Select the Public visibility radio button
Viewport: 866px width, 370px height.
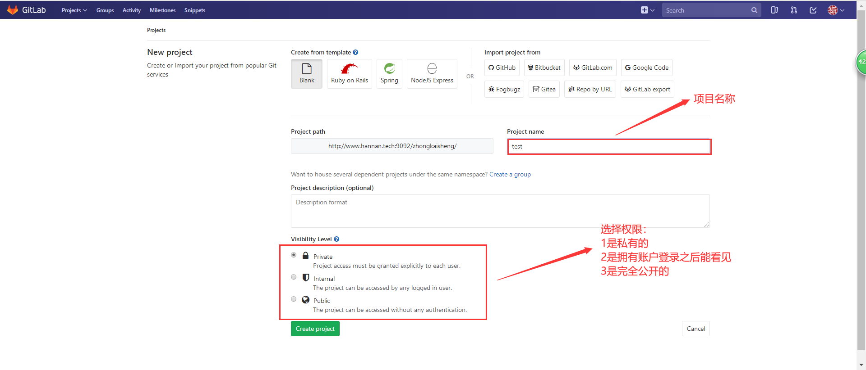pos(294,299)
